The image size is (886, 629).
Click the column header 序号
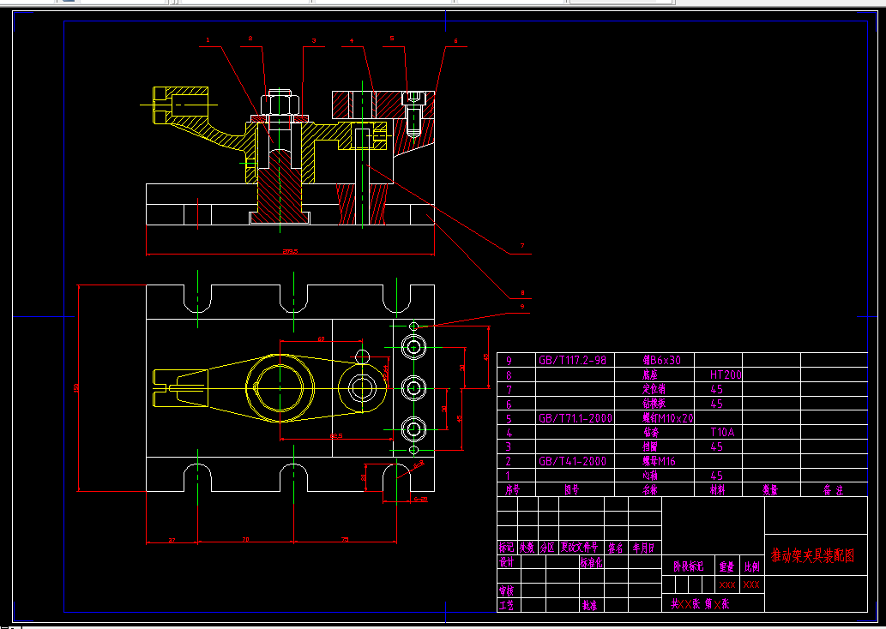(512, 490)
